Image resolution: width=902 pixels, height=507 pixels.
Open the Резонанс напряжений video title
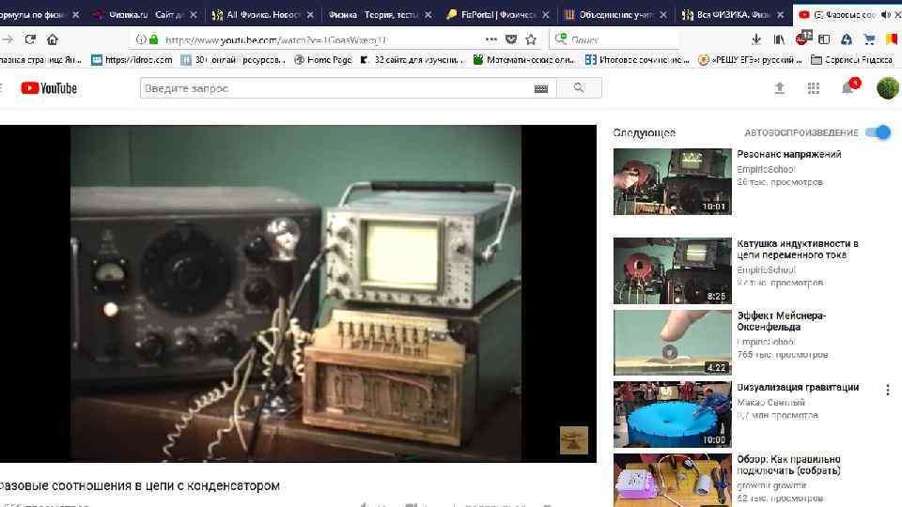point(788,154)
